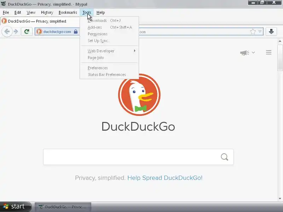Focus the DuckDuckGo search input box
This screenshot has height=212, width=283.
coord(138,157)
